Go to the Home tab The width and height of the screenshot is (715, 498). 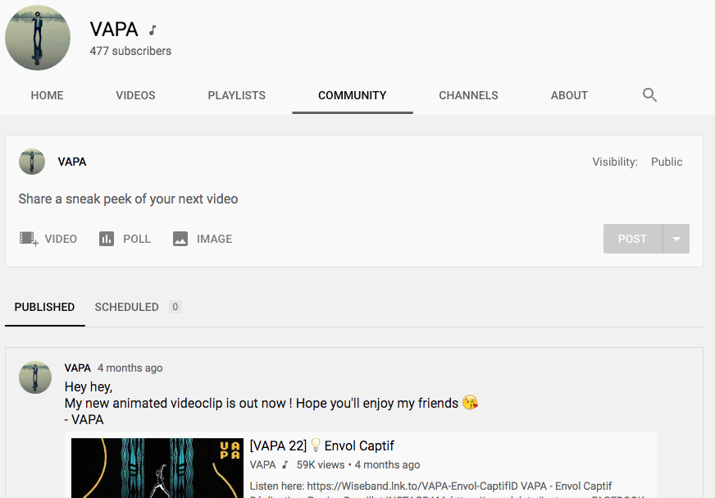[47, 95]
